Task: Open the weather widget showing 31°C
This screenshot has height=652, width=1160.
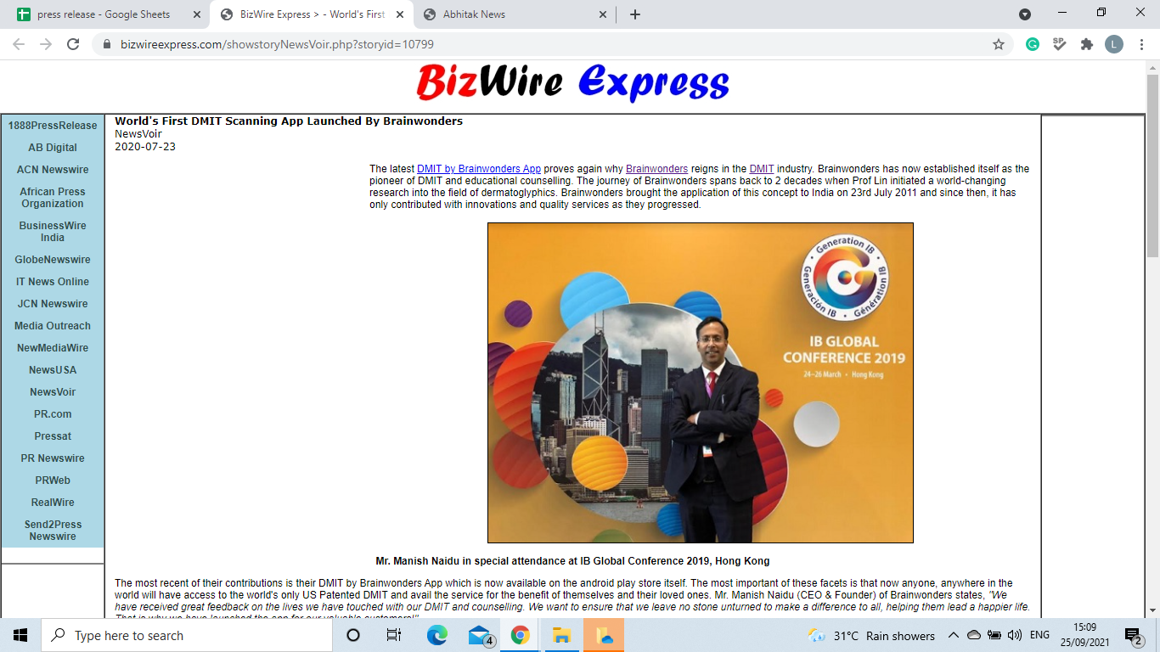Action: pos(871,635)
